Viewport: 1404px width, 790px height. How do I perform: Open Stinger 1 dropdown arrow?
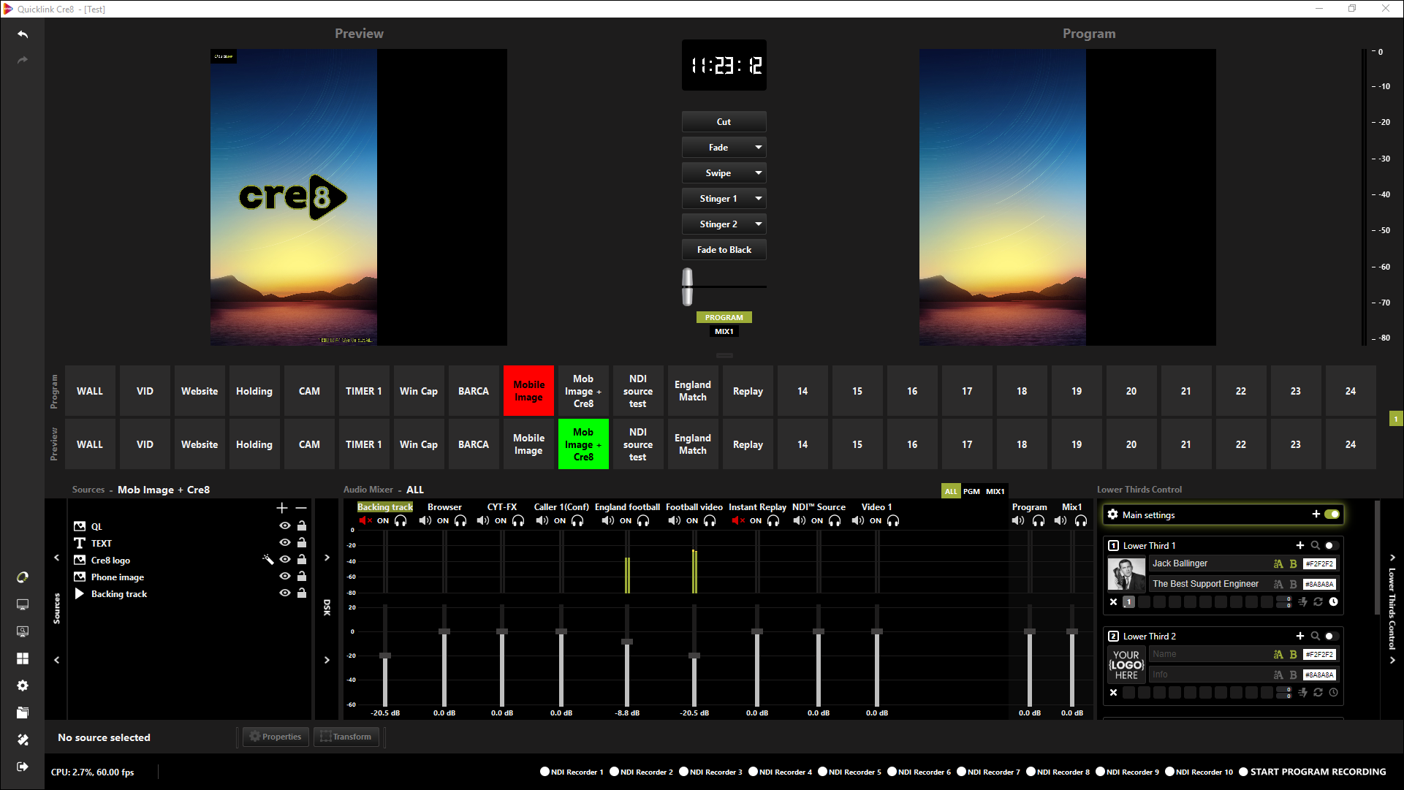[x=759, y=199]
